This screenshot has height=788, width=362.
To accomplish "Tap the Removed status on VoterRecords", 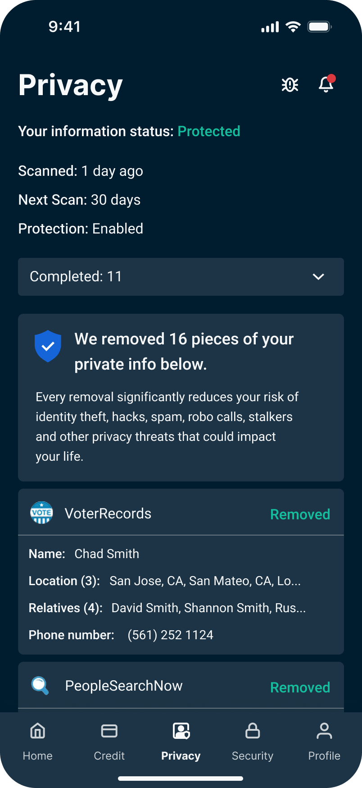I will point(300,514).
